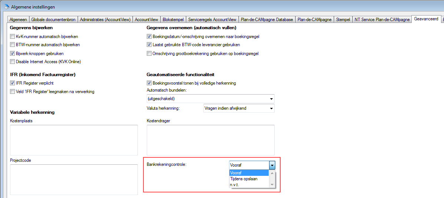Uncheck Laatst gebruikte BTW-code leverancier gebruiken
Viewport: 444px width, 198px height.
pos(149,45)
